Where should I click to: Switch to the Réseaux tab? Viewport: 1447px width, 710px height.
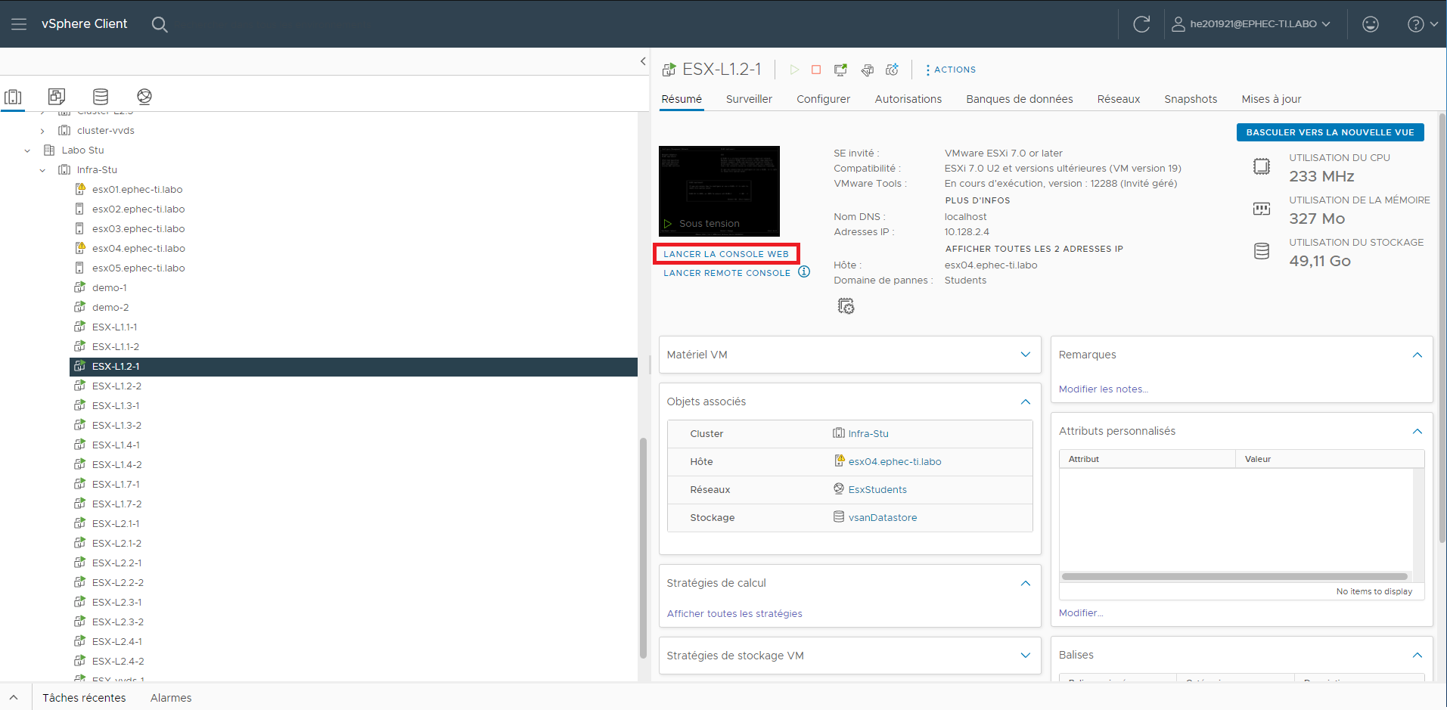(1118, 99)
